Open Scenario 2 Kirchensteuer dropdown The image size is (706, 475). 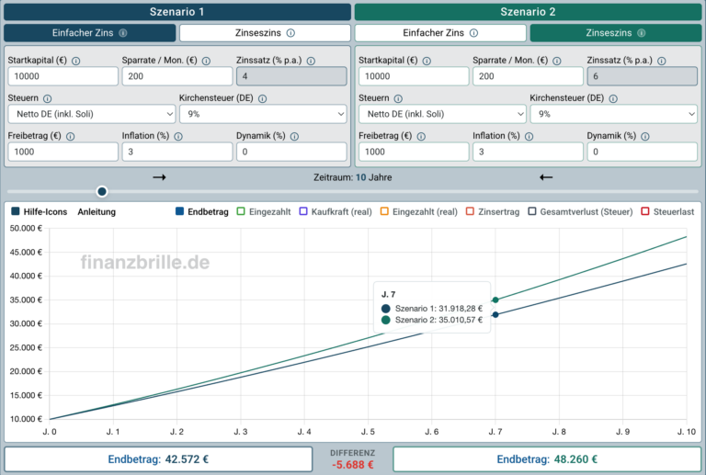(x=614, y=114)
